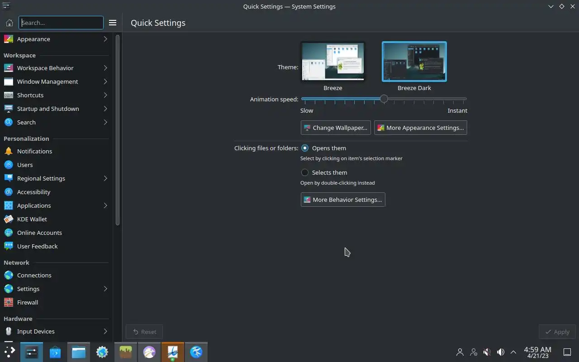
Task: Open Accessibility settings
Action: point(56,192)
